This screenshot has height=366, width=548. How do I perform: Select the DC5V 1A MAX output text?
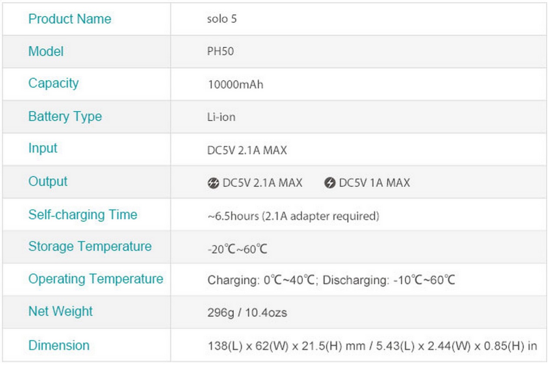374,183
